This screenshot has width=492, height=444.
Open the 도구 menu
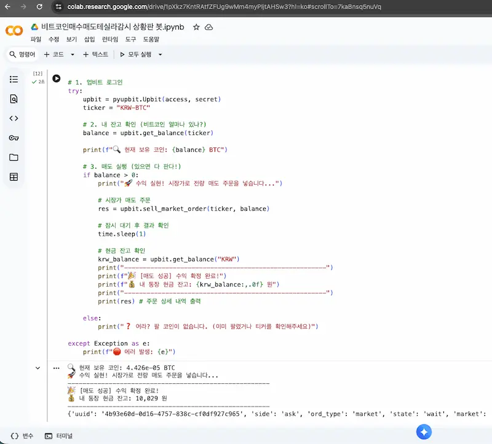130,39
